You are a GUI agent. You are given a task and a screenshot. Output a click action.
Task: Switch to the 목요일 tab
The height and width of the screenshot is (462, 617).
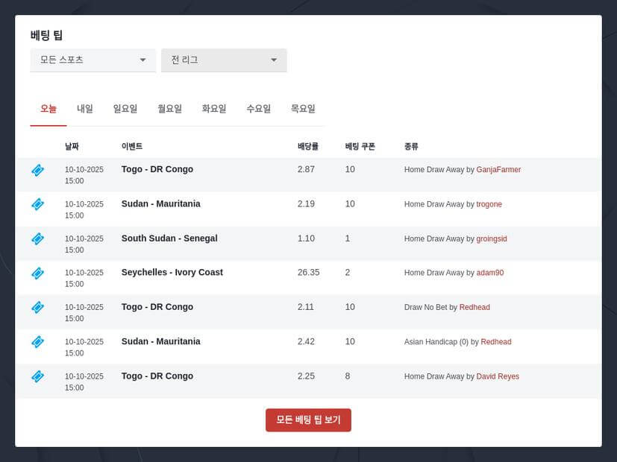coord(302,108)
